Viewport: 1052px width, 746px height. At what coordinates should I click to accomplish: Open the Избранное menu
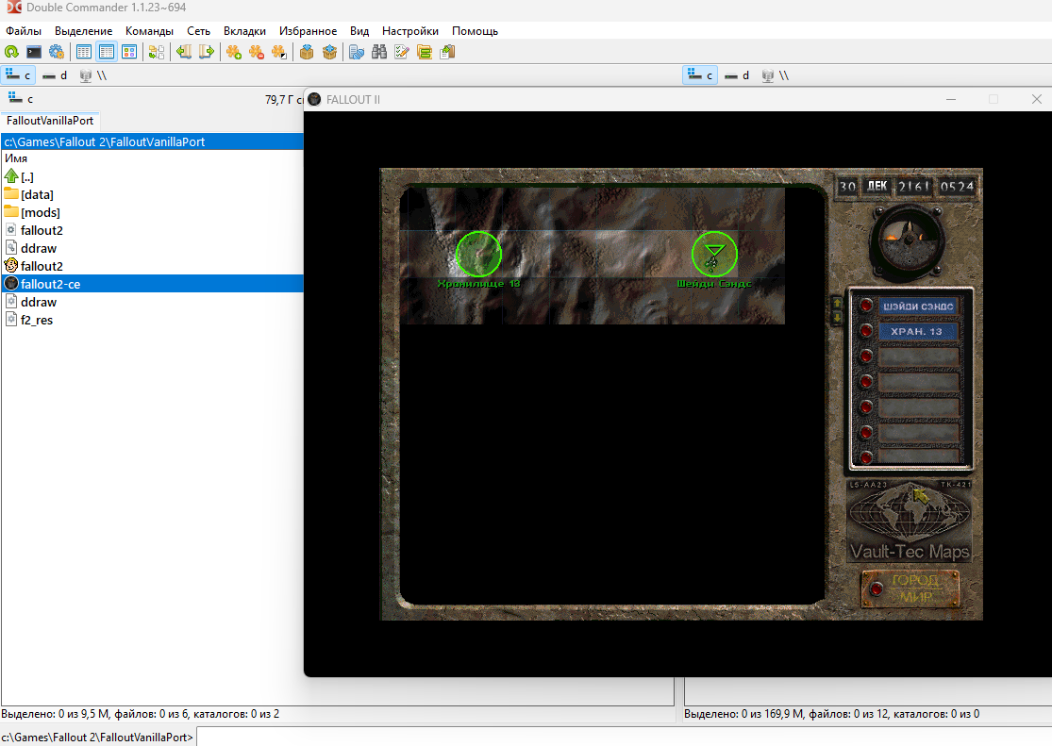308,31
